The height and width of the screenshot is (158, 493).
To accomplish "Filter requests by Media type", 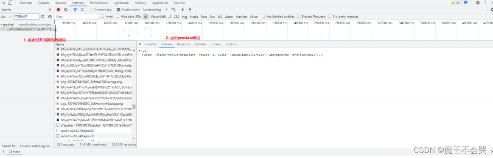I will (193, 17).
